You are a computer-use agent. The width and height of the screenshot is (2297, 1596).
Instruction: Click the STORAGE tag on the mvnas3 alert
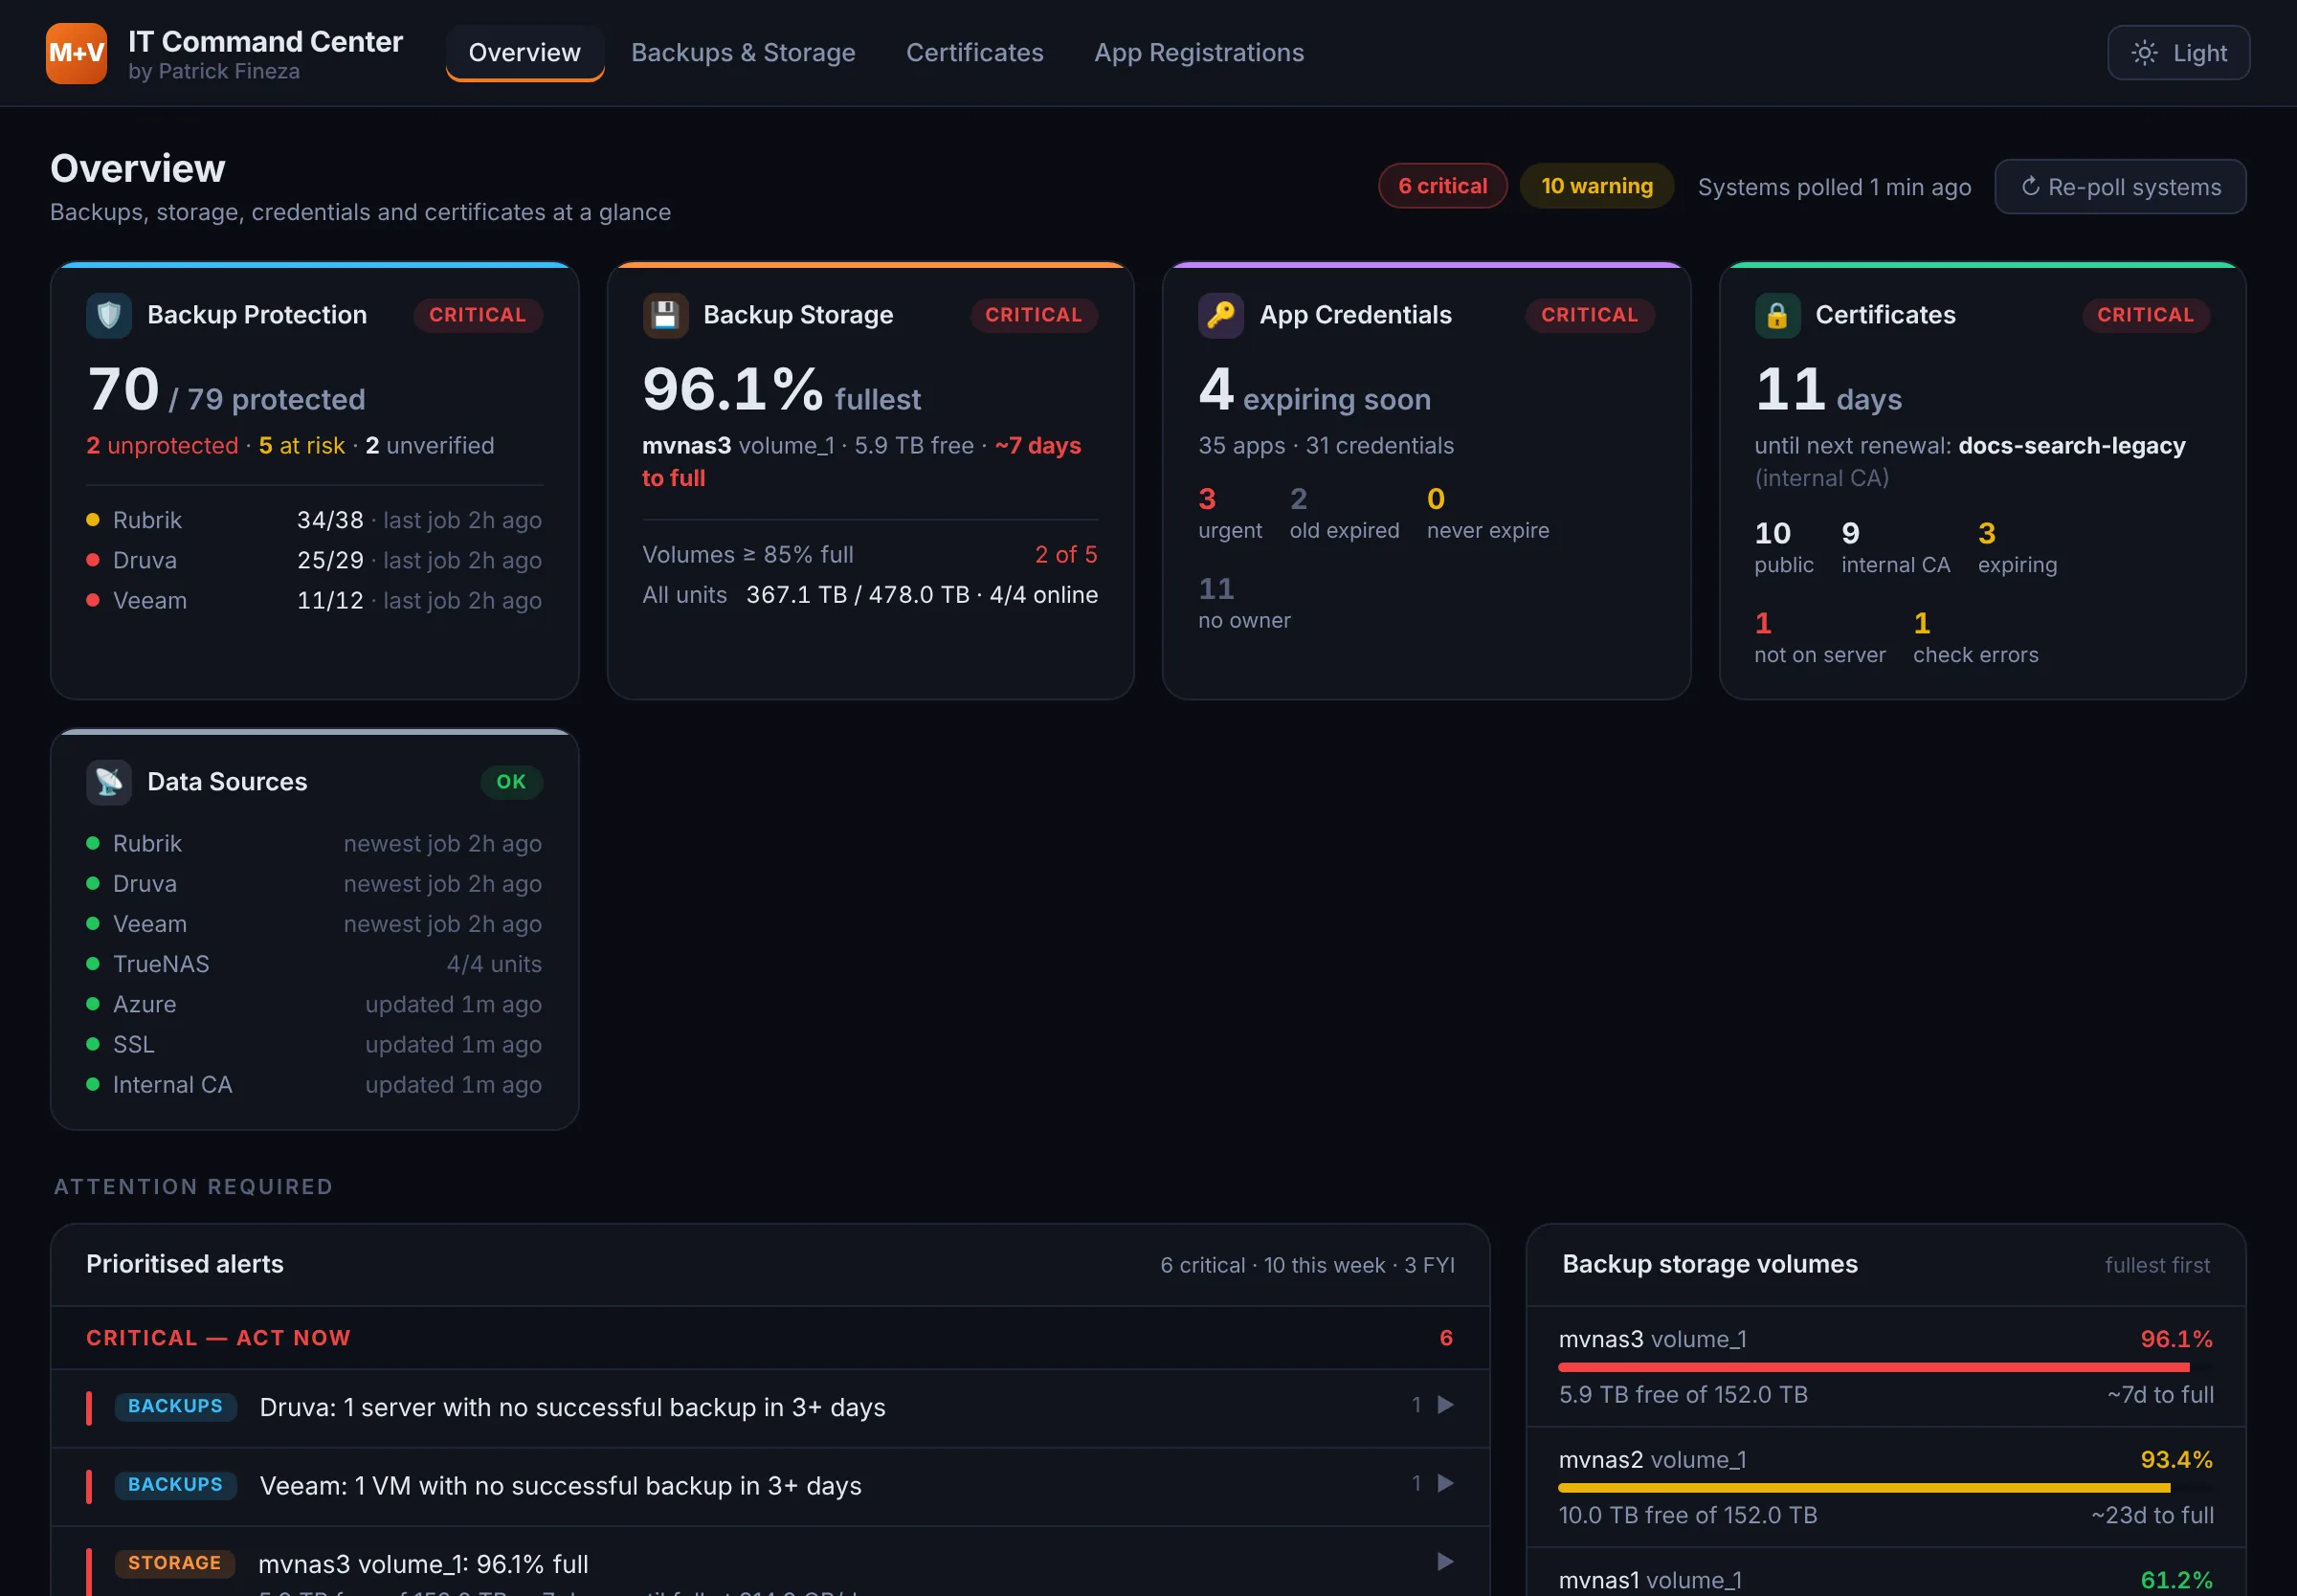[174, 1563]
